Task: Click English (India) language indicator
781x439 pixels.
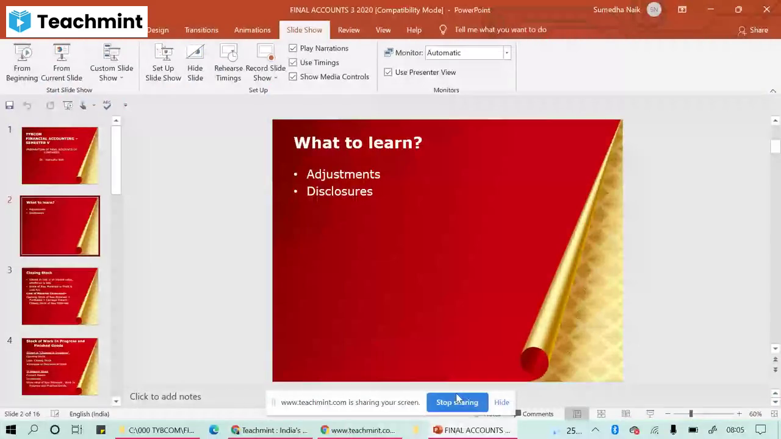Action: coord(89,414)
